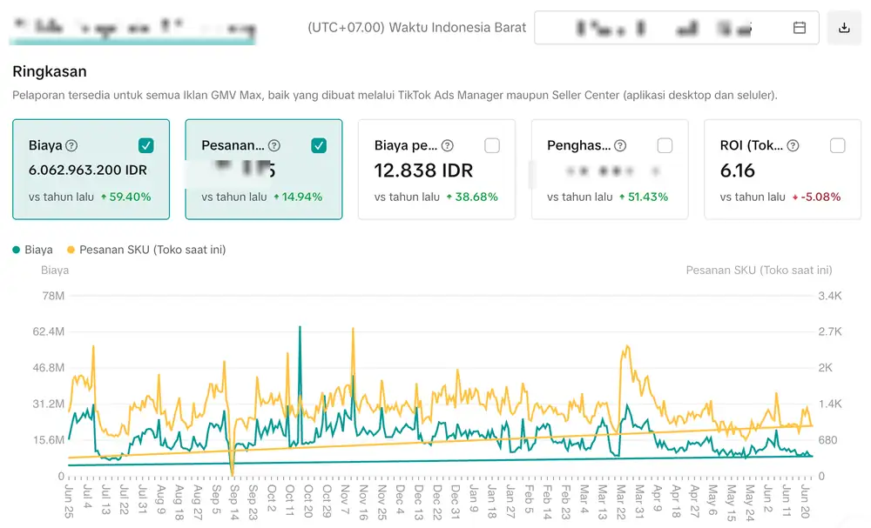Enable the Biaya pe... metric checkbox

[x=491, y=146]
